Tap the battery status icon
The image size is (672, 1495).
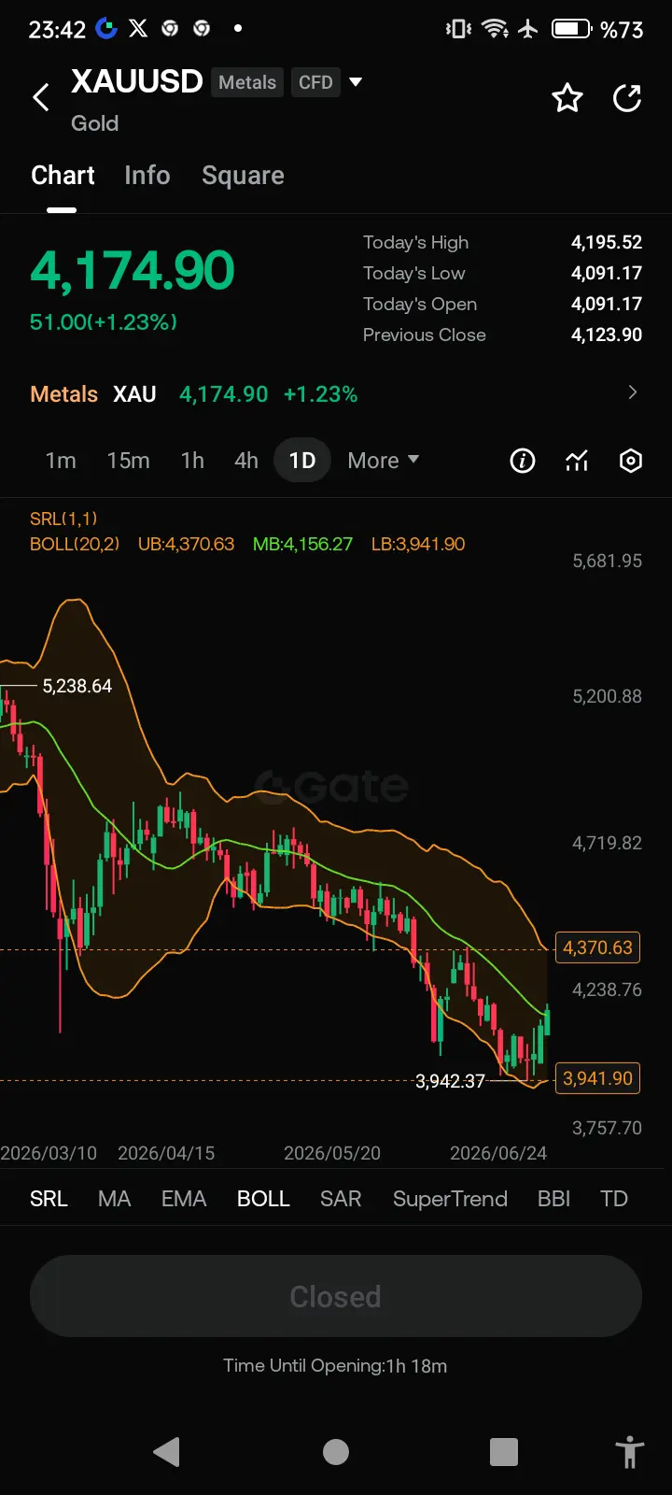pos(571,29)
